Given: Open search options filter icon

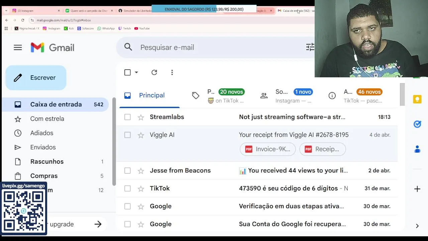Looking at the screenshot, I should (x=310, y=47).
